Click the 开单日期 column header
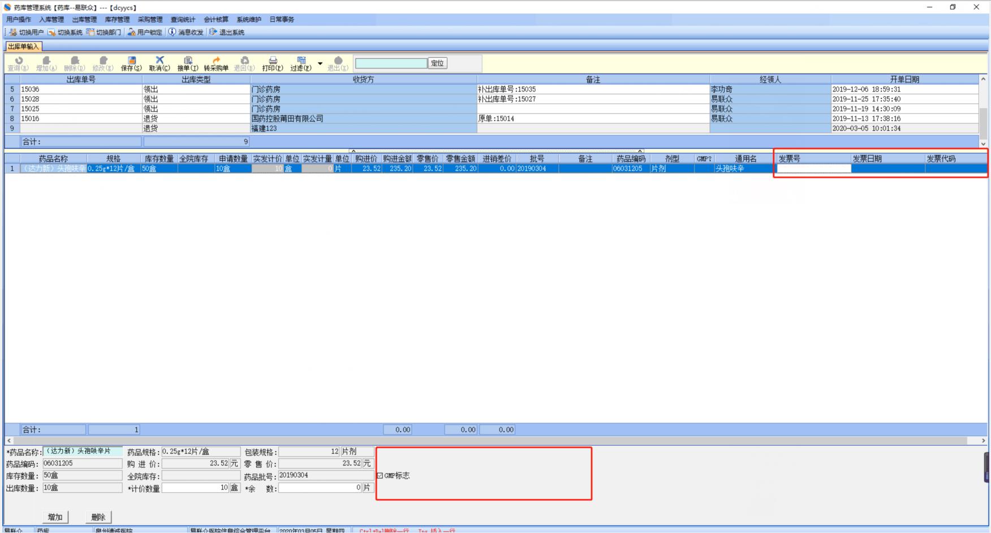The width and height of the screenshot is (991, 533). [x=905, y=80]
